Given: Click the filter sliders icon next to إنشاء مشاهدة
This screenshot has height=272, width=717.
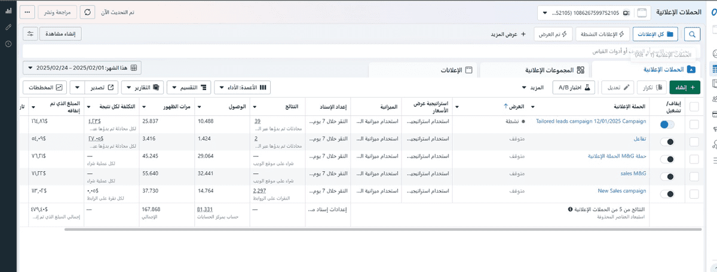Looking at the screenshot, I should (30, 34).
